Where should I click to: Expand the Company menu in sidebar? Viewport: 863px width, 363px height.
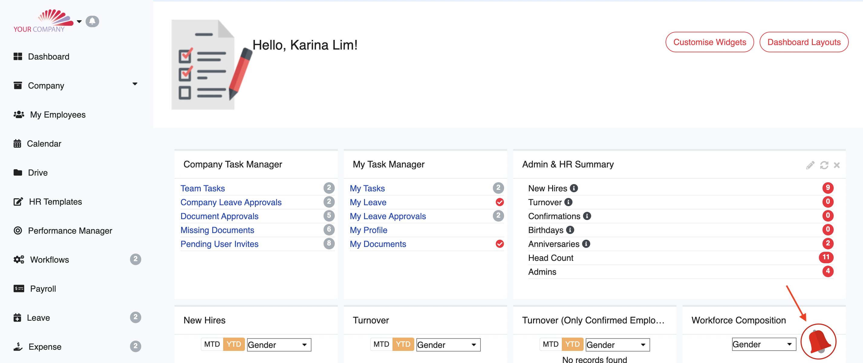(x=135, y=84)
